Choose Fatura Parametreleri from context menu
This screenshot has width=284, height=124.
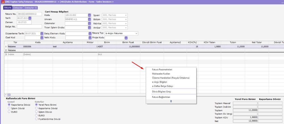pos(162,69)
